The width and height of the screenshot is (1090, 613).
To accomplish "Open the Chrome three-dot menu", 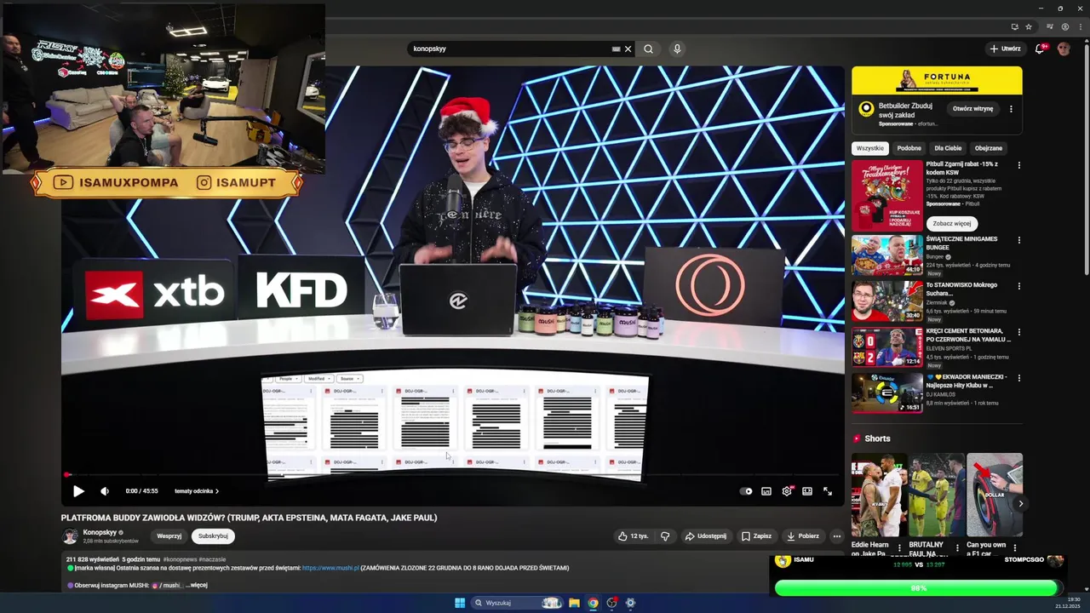I will coord(1079,26).
